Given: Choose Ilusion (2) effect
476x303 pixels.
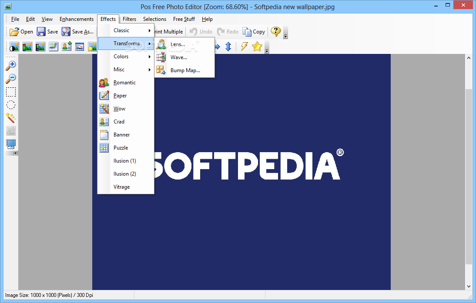Looking at the screenshot, I should coord(126,174).
